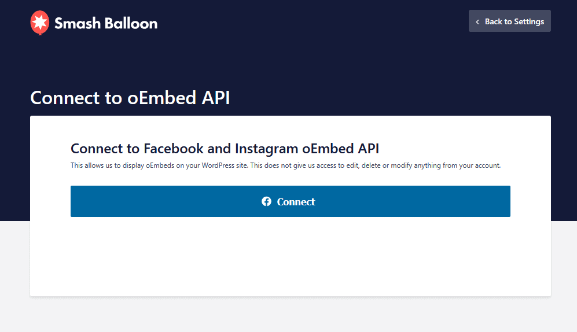Click the Facebook icon on the Connect button
The image size is (577, 332).
266,201
